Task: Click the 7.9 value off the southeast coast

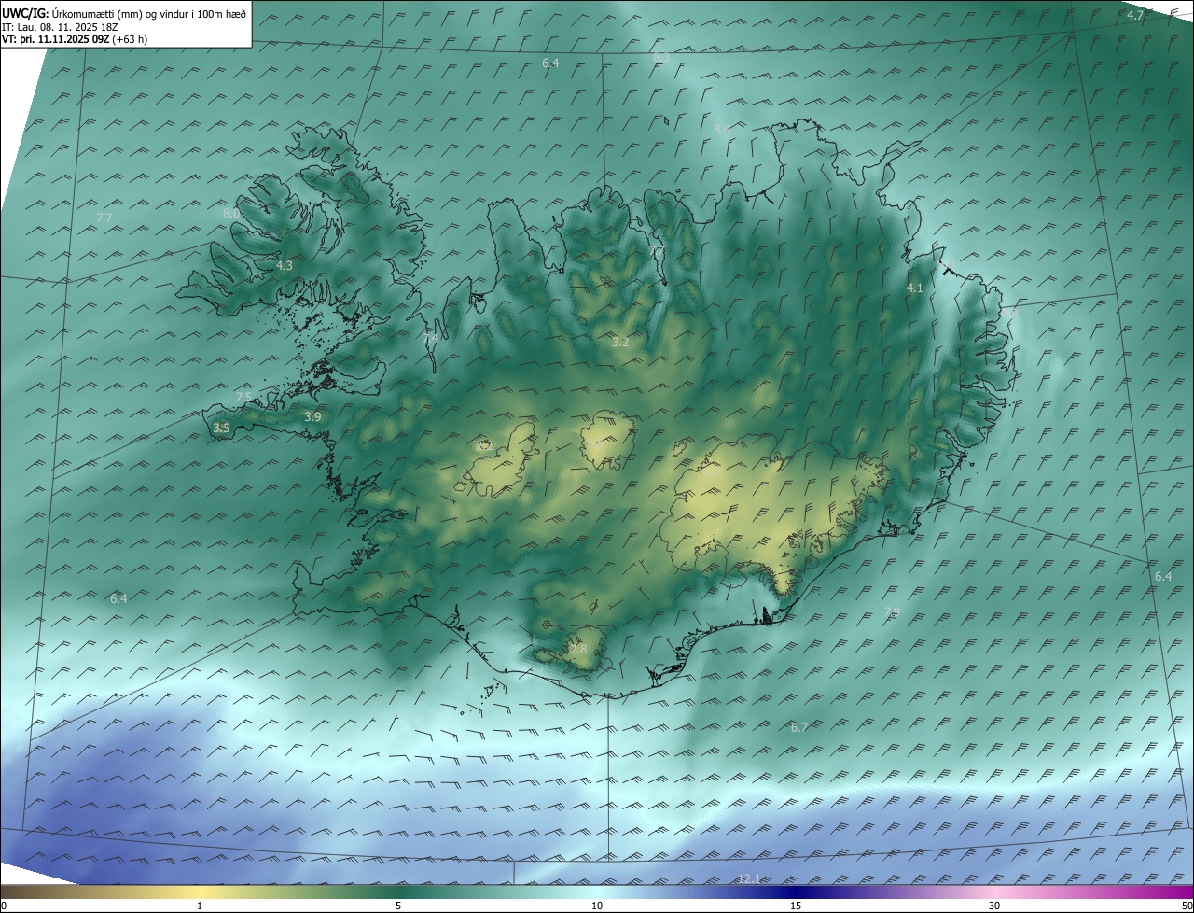Action: (x=892, y=611)
